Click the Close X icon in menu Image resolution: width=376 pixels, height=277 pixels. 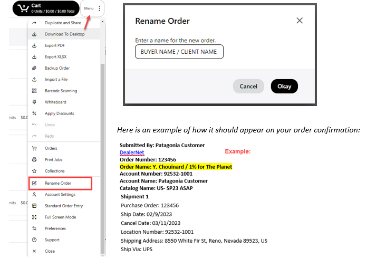pos(34,251)
